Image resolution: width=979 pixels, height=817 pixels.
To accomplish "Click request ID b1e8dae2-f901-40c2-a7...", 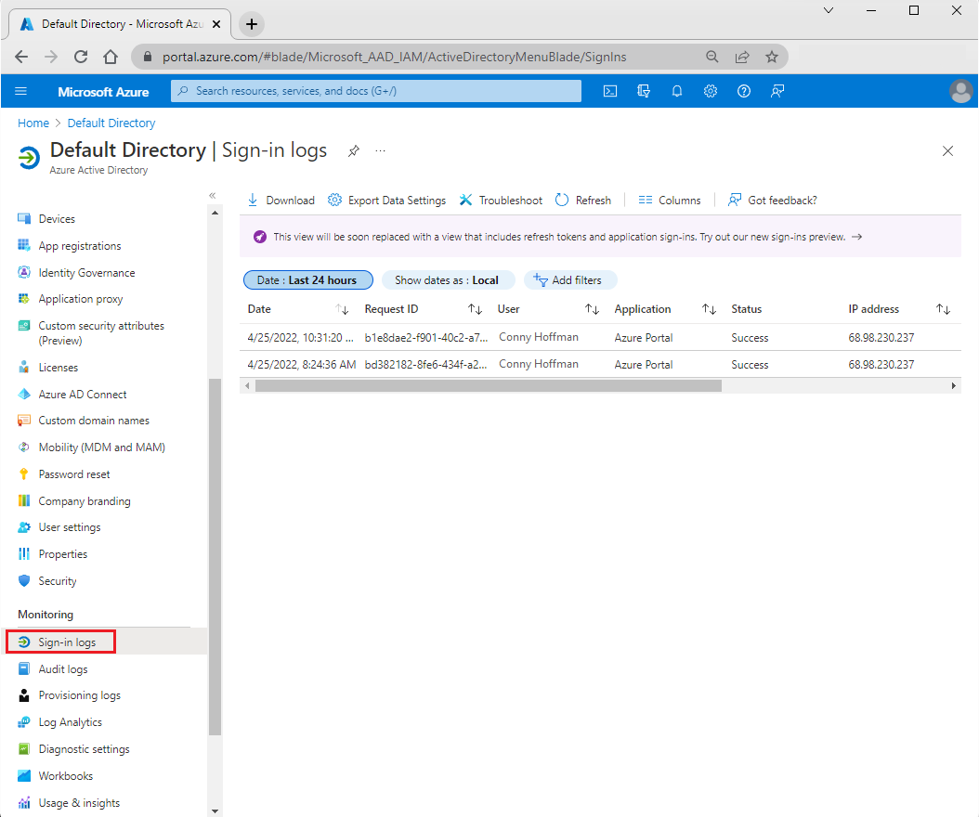I will click(x=425, y=338).
